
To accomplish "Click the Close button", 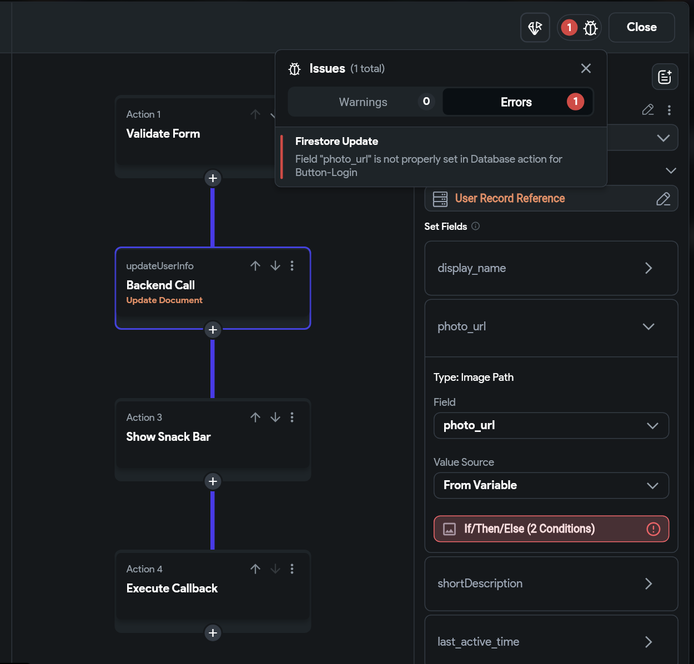I will click(x=642, y=28).
